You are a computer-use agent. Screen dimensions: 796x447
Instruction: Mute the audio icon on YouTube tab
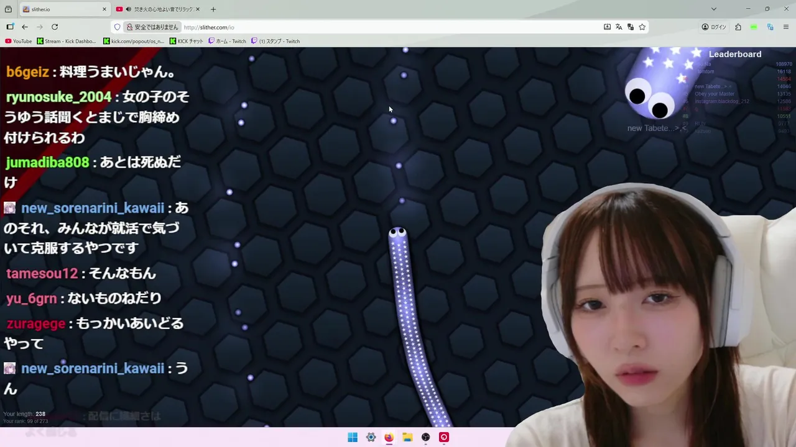click(128, 9)
